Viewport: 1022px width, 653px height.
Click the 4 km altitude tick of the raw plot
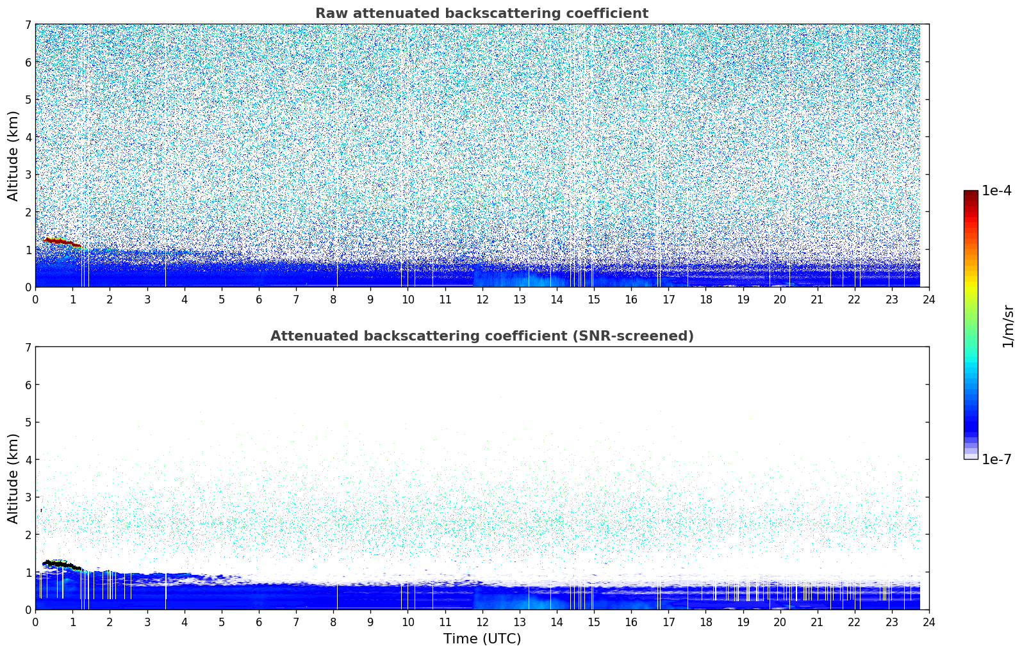click(x=28, y=137)
